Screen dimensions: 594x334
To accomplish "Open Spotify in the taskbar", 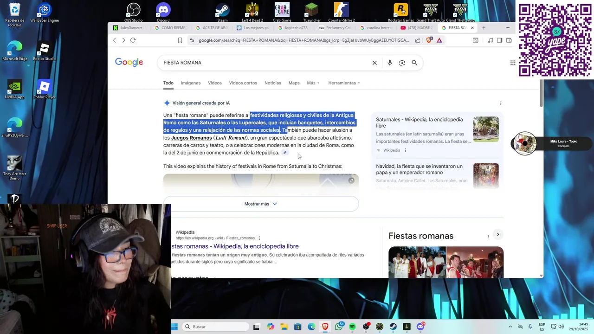I will (352, 327).
